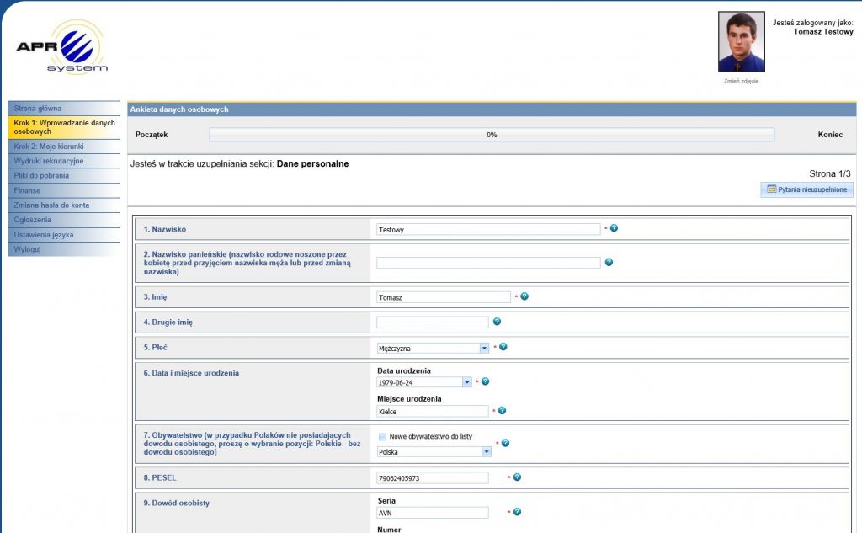Image resolution: width=862 pixels, height=533 pixels.
Task: Open Wydruki rekrutacyjne menu item
Action: point(64,161)
